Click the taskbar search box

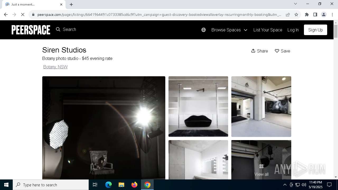[51, 185]
